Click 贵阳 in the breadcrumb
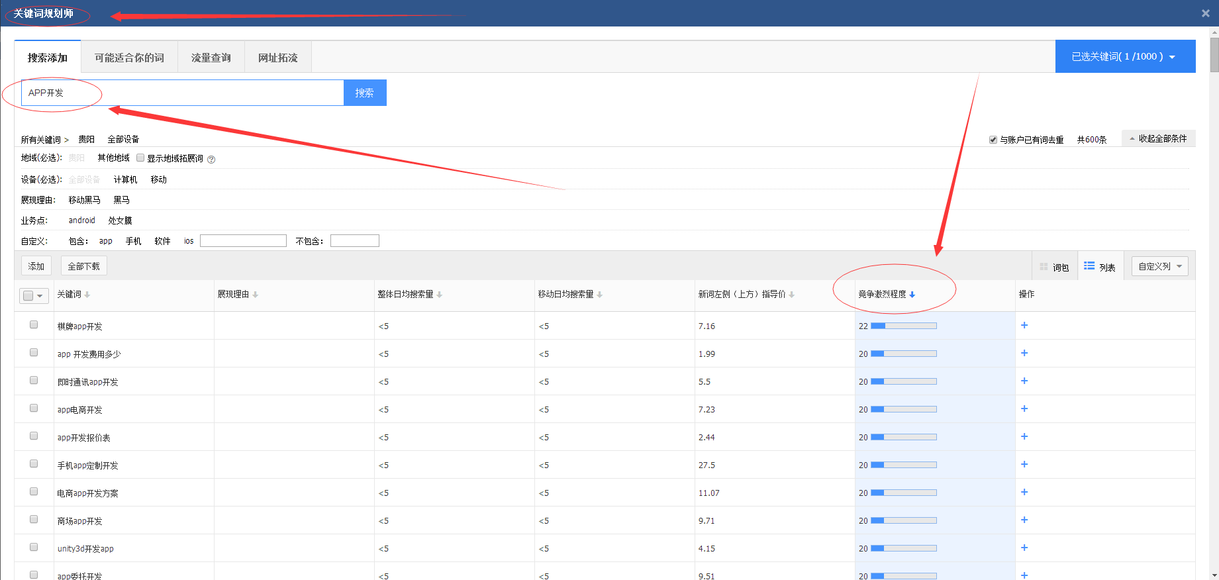This screenshot has width=1219, height=580. (x=87, y=139)
